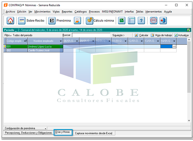Switch to Percepciones, Deducciones y Obligaciones tab
This screenshot has height=141, width=193.
pyautogui.click(x=29, y=133)
